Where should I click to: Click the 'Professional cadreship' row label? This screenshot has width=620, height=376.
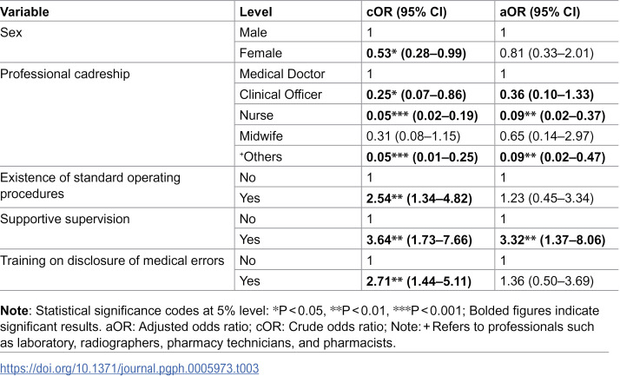tap(65, 74)
